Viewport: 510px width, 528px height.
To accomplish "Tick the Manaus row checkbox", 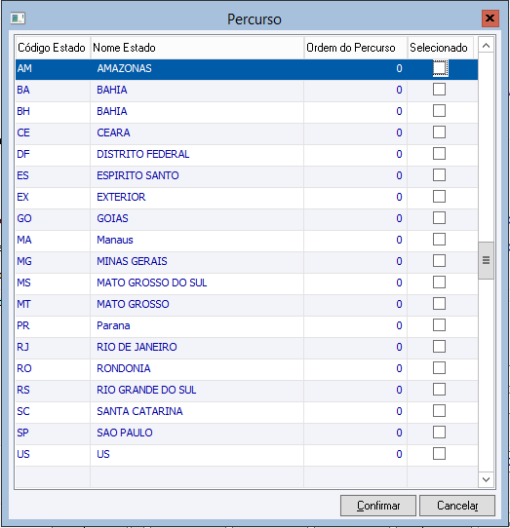I will tap(439, 240).
